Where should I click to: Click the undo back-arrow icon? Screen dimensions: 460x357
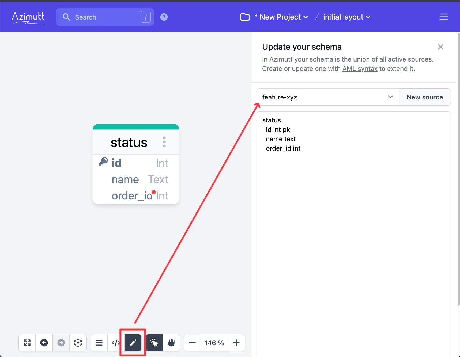click(x=44, y=343)
